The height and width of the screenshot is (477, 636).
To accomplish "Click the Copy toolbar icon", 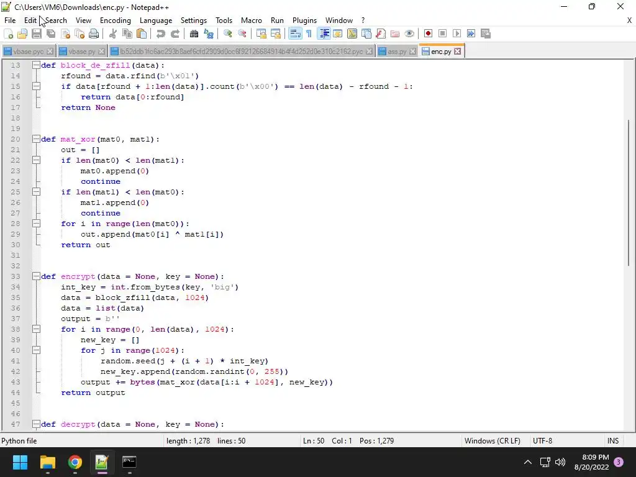I will tap(127, 34).
